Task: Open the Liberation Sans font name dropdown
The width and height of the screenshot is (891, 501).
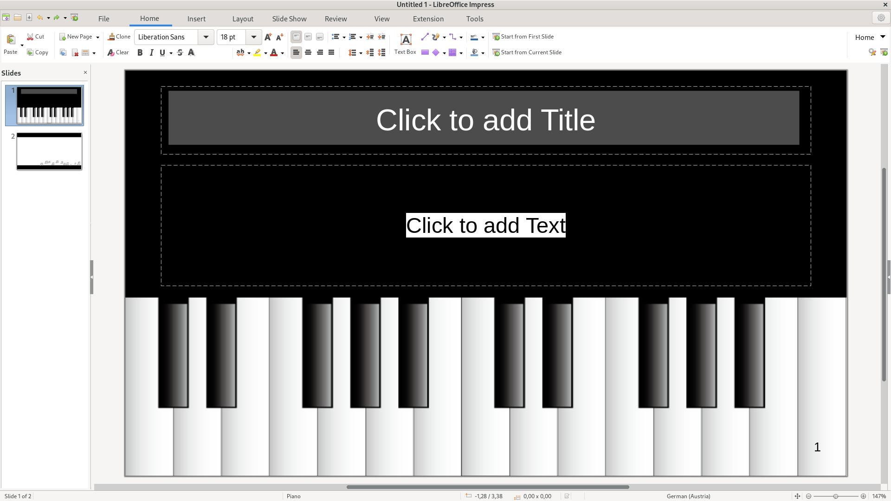Action: [206, 37]
